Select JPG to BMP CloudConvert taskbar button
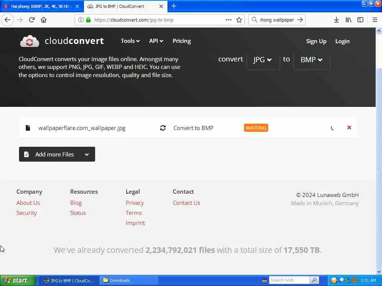The image size is (382, 286). (x=69, y=280)
